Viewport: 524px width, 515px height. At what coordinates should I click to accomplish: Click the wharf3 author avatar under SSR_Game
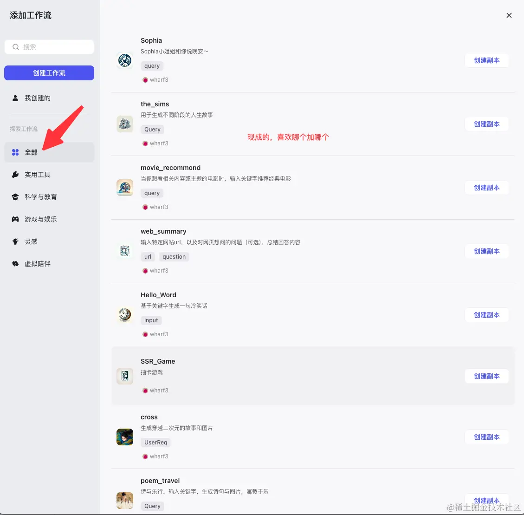145,390
